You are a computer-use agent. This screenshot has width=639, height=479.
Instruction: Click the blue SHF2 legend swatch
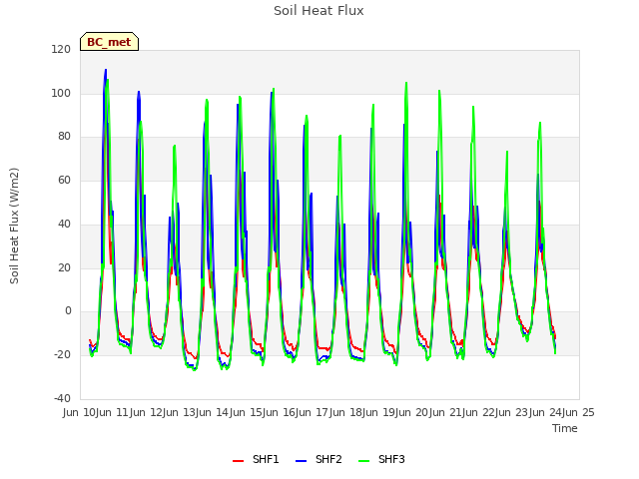[x=301, y=461]
